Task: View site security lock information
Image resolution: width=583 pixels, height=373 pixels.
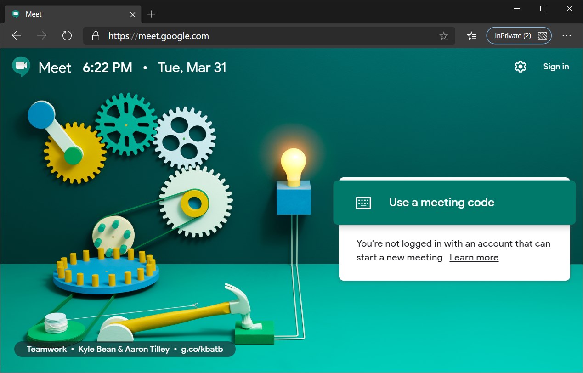Action: point(96,36)
